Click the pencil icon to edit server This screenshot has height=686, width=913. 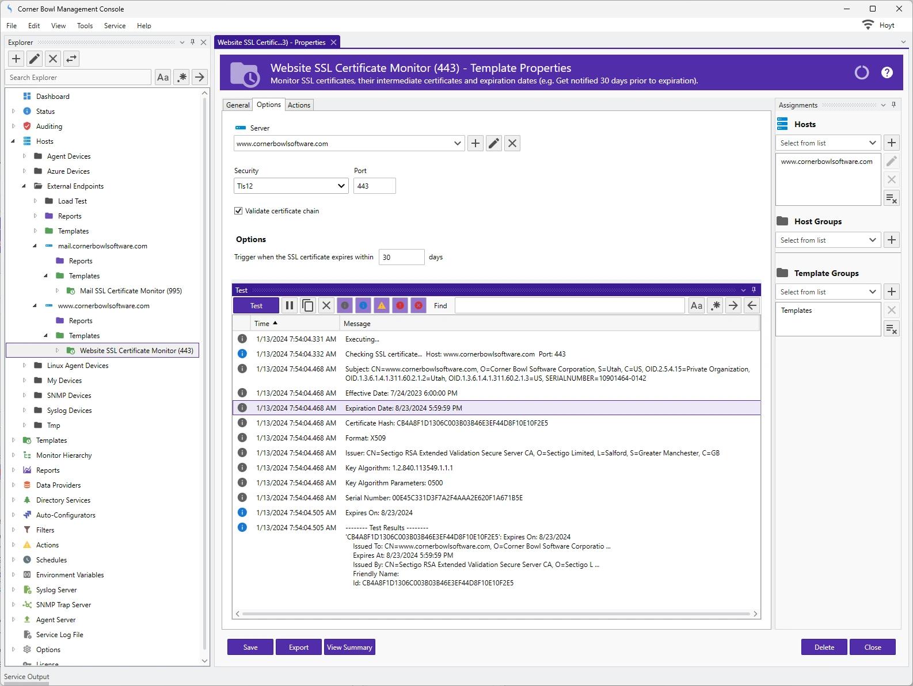(x=494, y=143)
